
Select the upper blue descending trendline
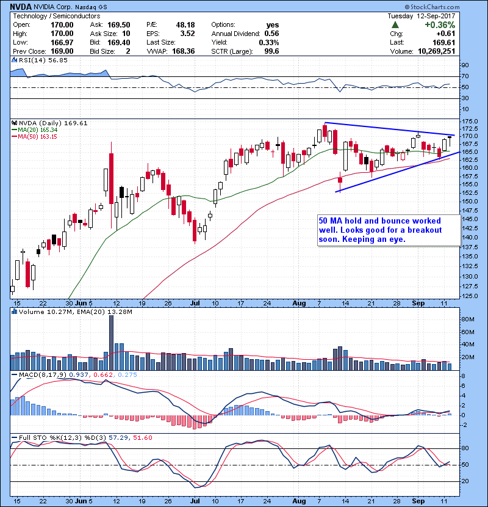[390, 129]
